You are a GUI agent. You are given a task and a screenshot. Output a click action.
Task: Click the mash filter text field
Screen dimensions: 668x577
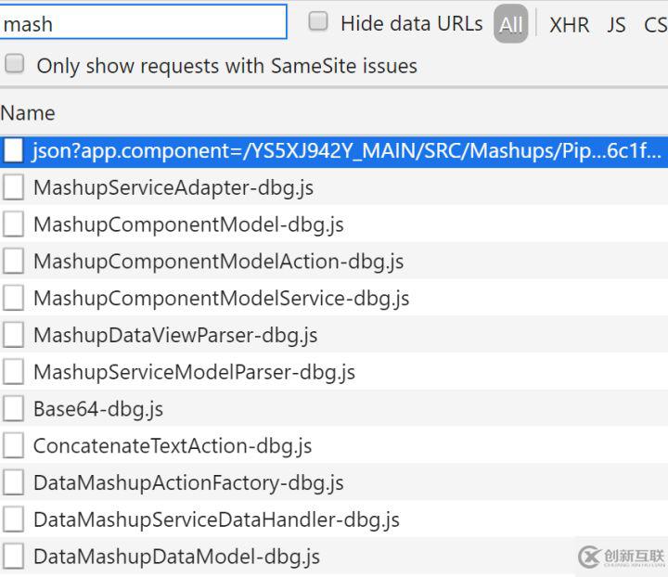click(x=144, y=23)
